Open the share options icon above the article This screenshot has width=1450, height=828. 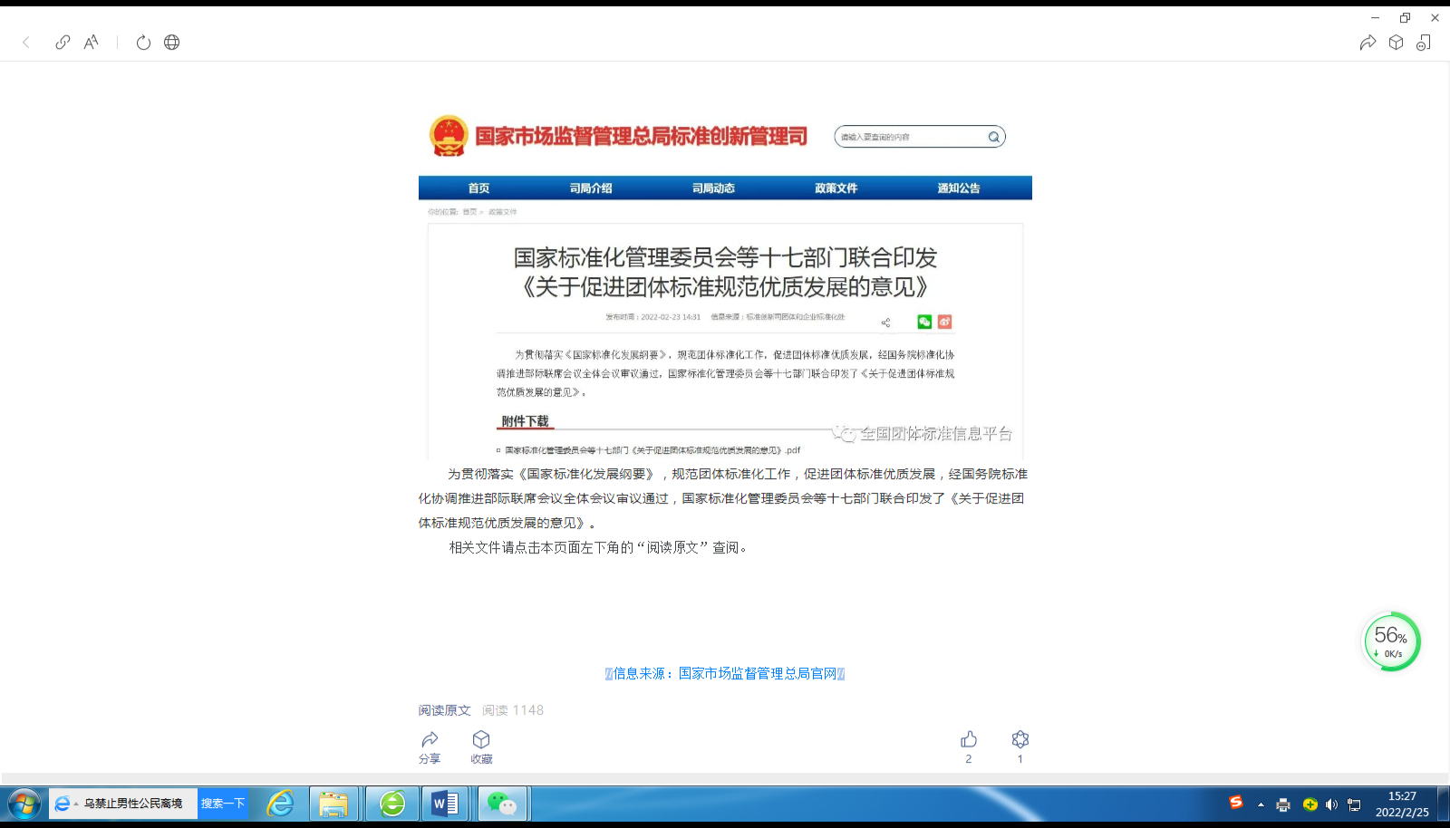[885, 322]
